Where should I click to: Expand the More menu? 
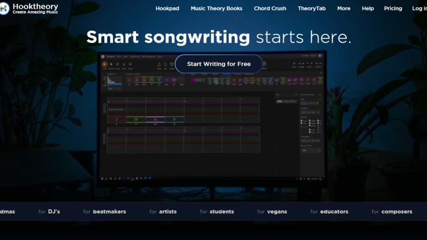344,9
